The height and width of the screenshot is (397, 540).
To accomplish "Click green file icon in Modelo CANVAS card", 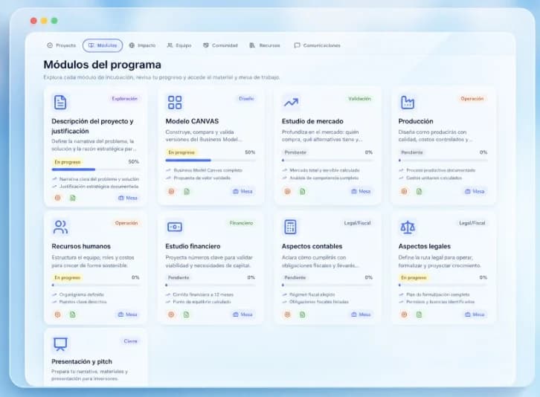I will 186,192.
